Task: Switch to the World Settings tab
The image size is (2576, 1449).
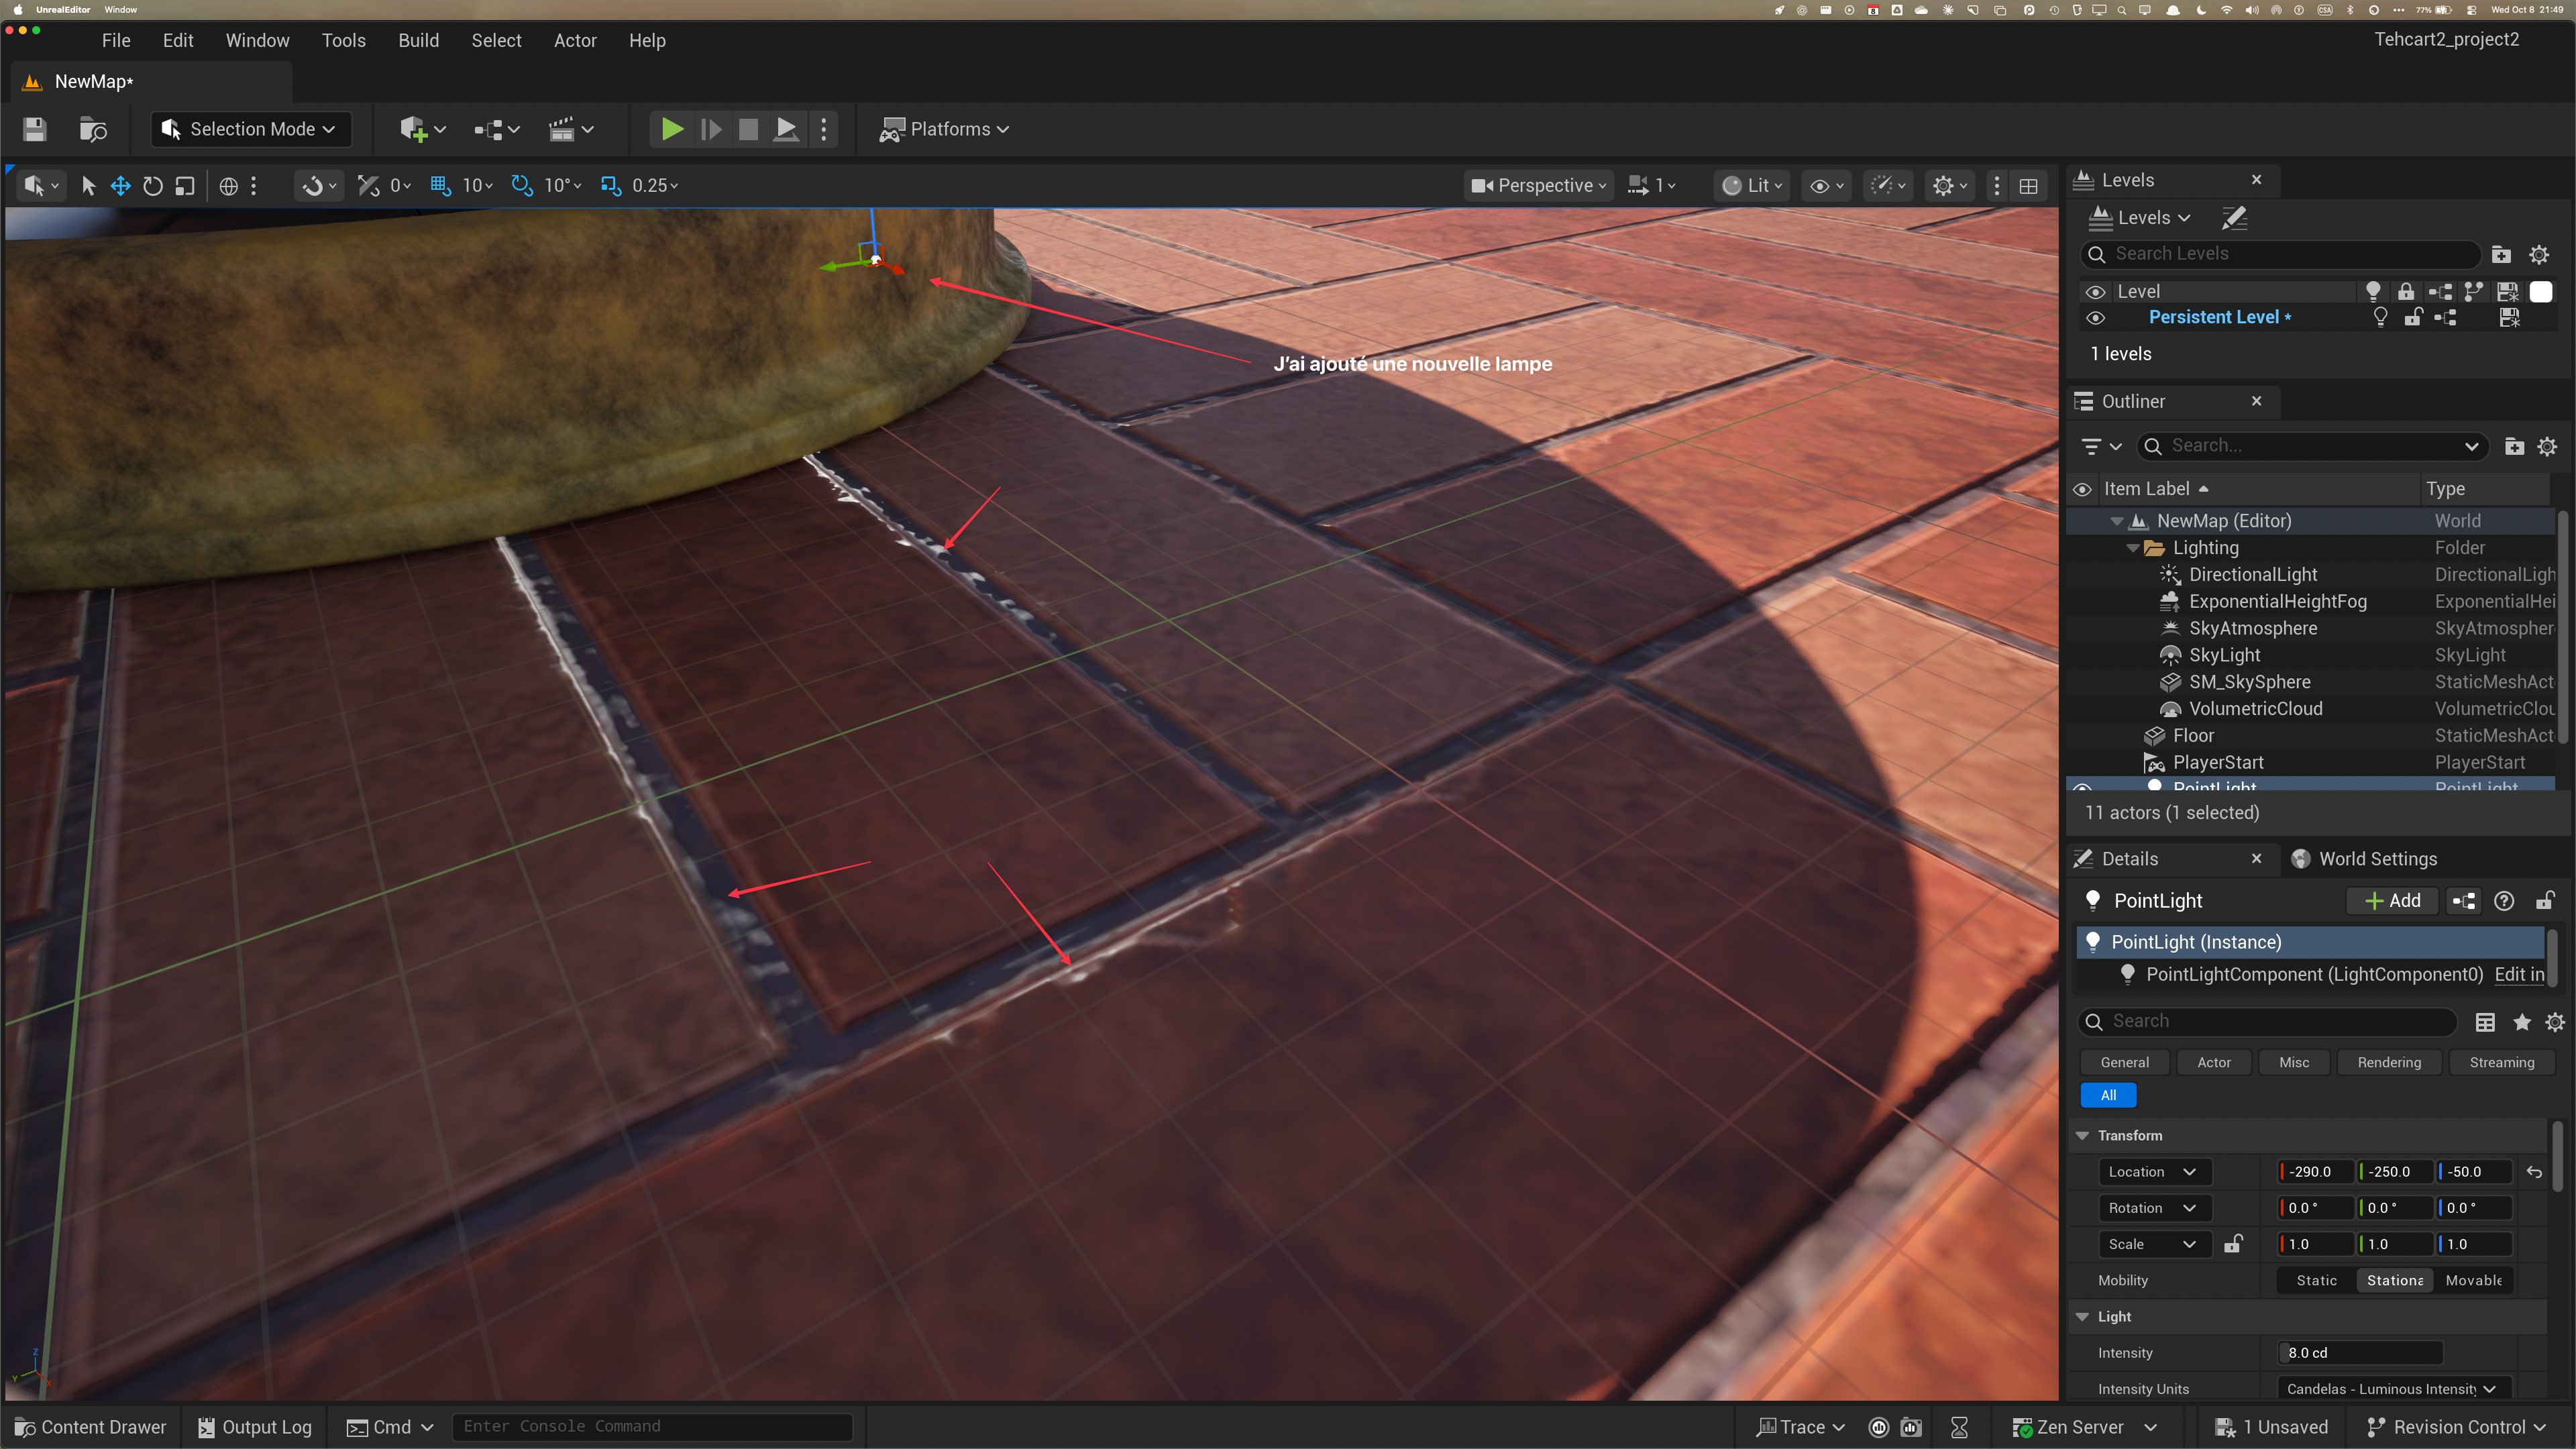Action: 2363,859
